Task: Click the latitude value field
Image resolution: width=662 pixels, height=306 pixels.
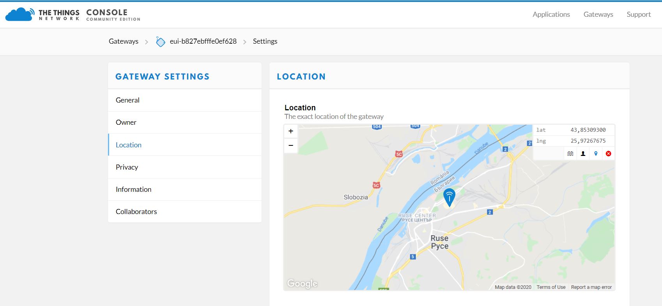Action: pos(588,130)
